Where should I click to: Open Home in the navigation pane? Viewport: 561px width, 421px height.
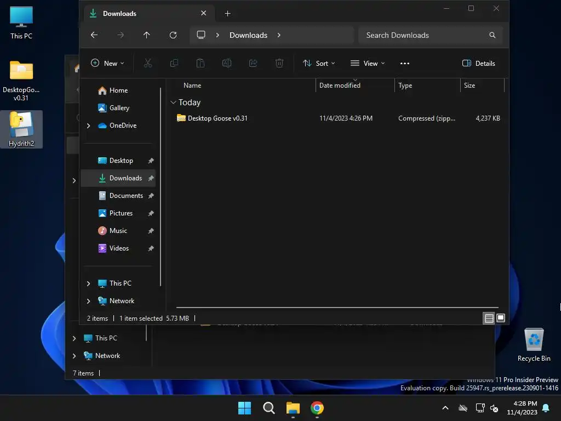(x=118, y=90)
